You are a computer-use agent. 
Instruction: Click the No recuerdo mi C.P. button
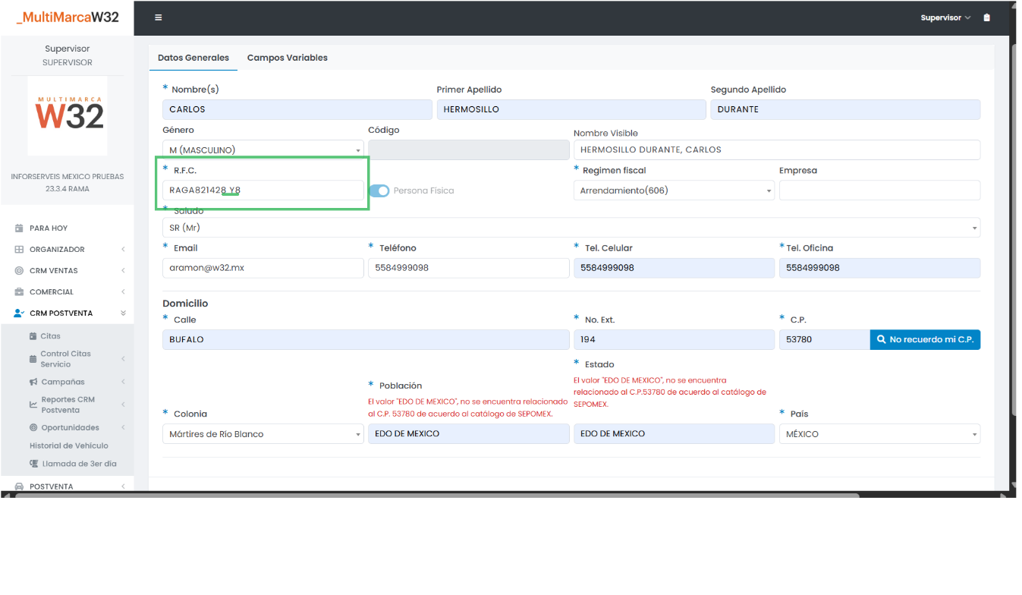[x=924, y=339]
